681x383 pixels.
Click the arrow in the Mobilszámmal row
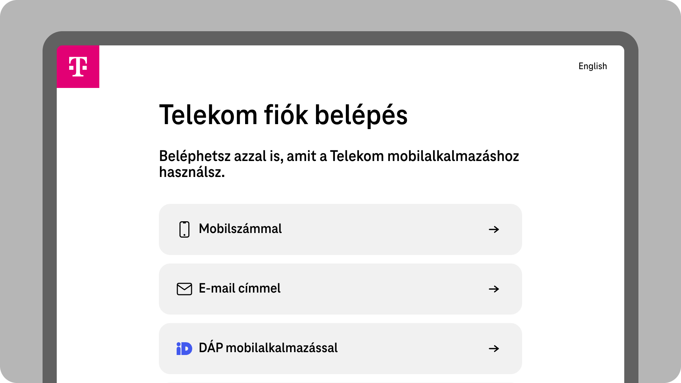[x=494, y=229]
